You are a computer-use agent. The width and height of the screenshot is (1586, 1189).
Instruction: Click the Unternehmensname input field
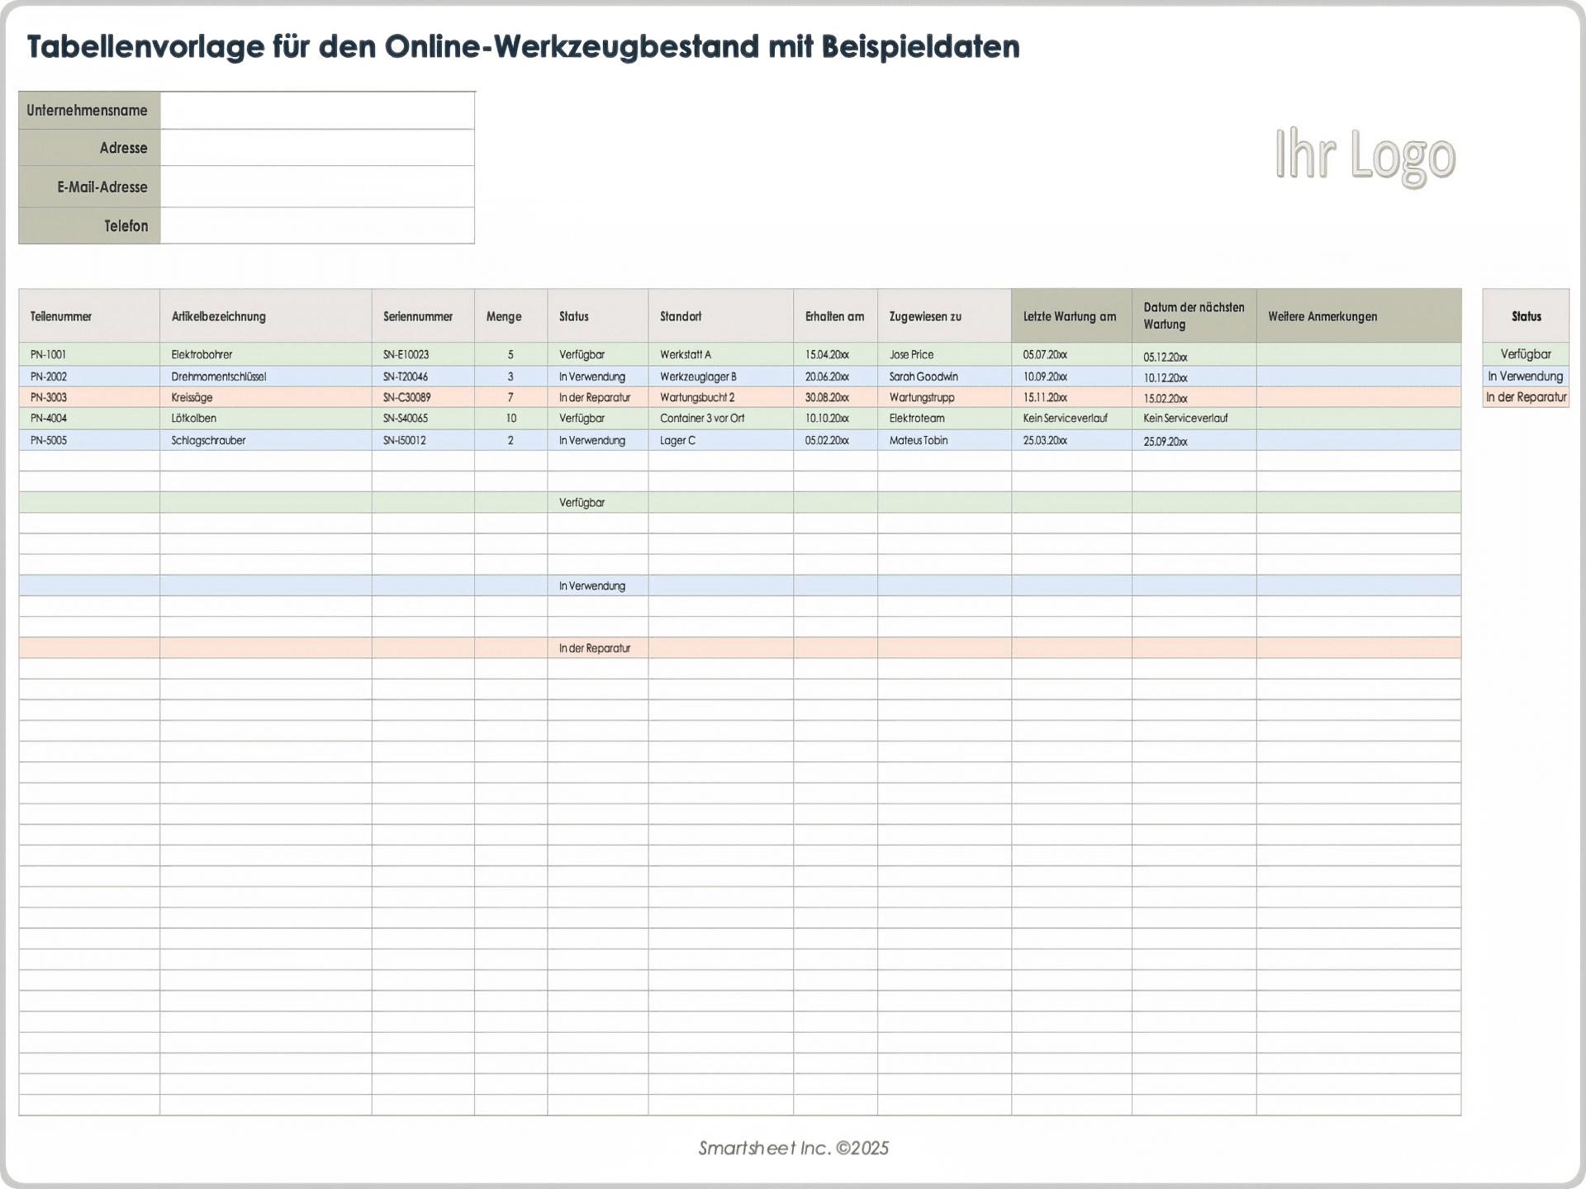point(317,111)
